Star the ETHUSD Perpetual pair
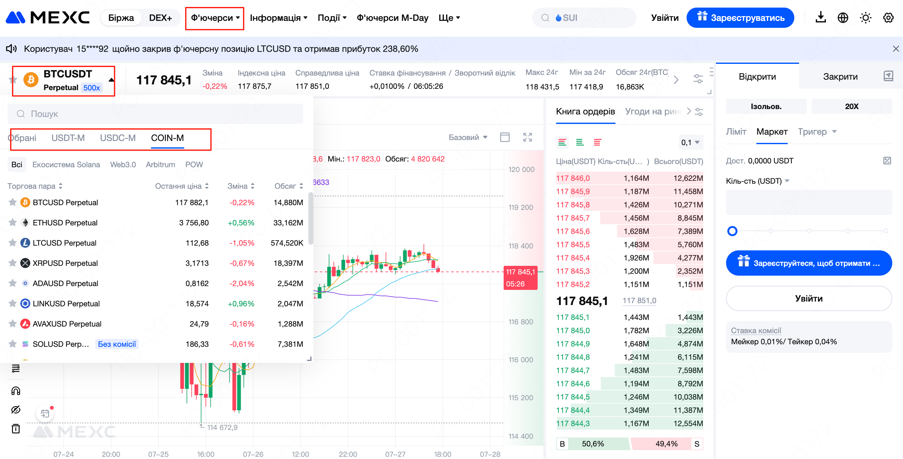The image size is (903, 459). pyautogui.click(x=13, y=222)
